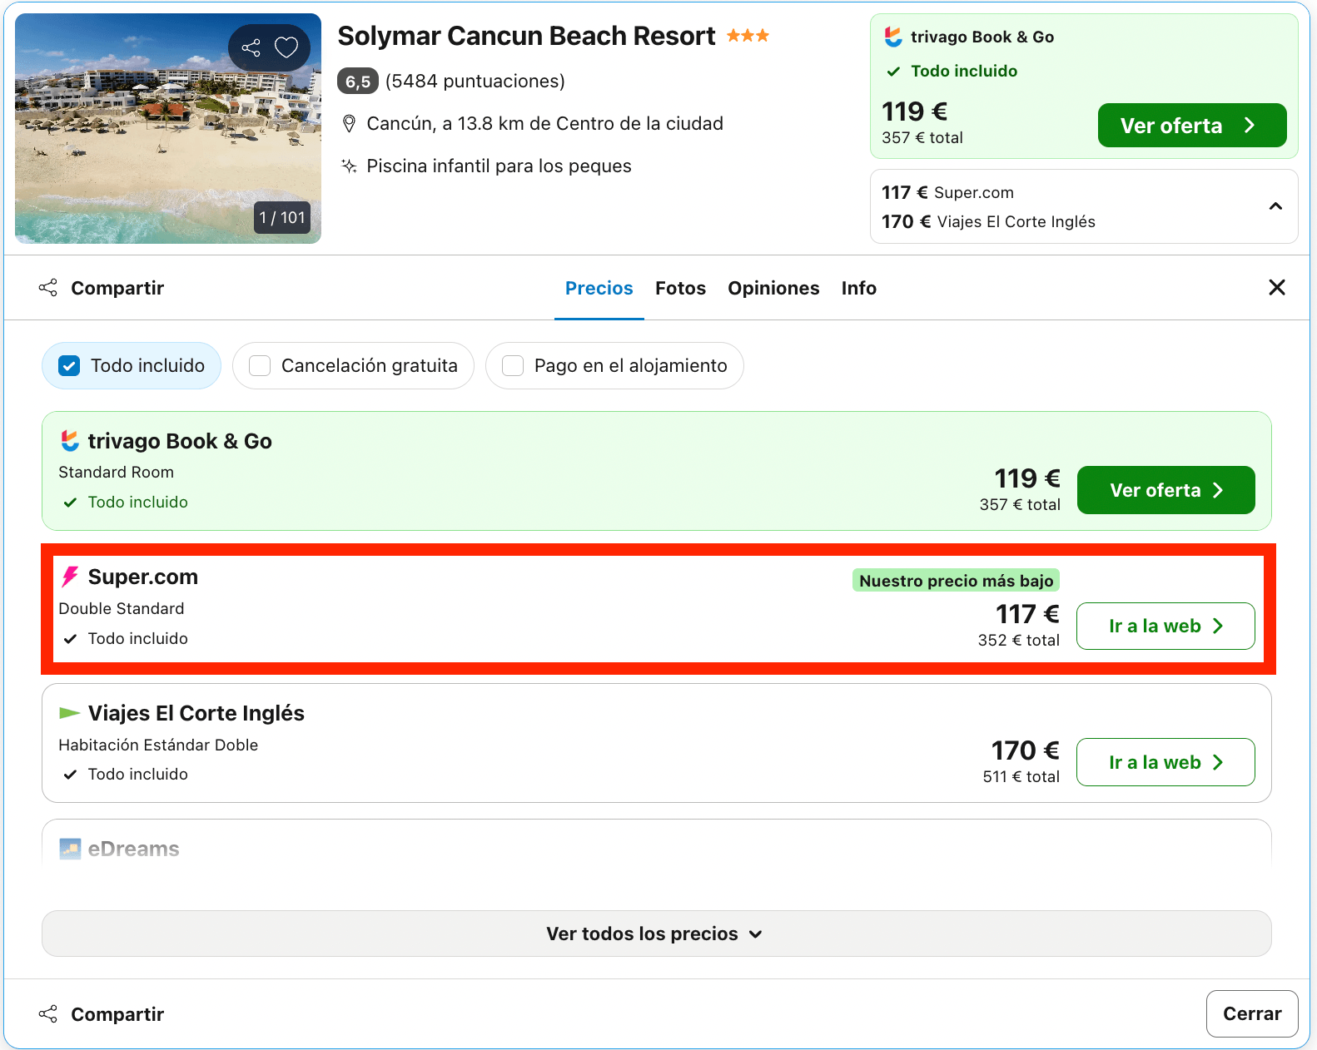Click the 1 / 101 photo counter
Screen dimensions: 1317x1050
coord(282,218)
